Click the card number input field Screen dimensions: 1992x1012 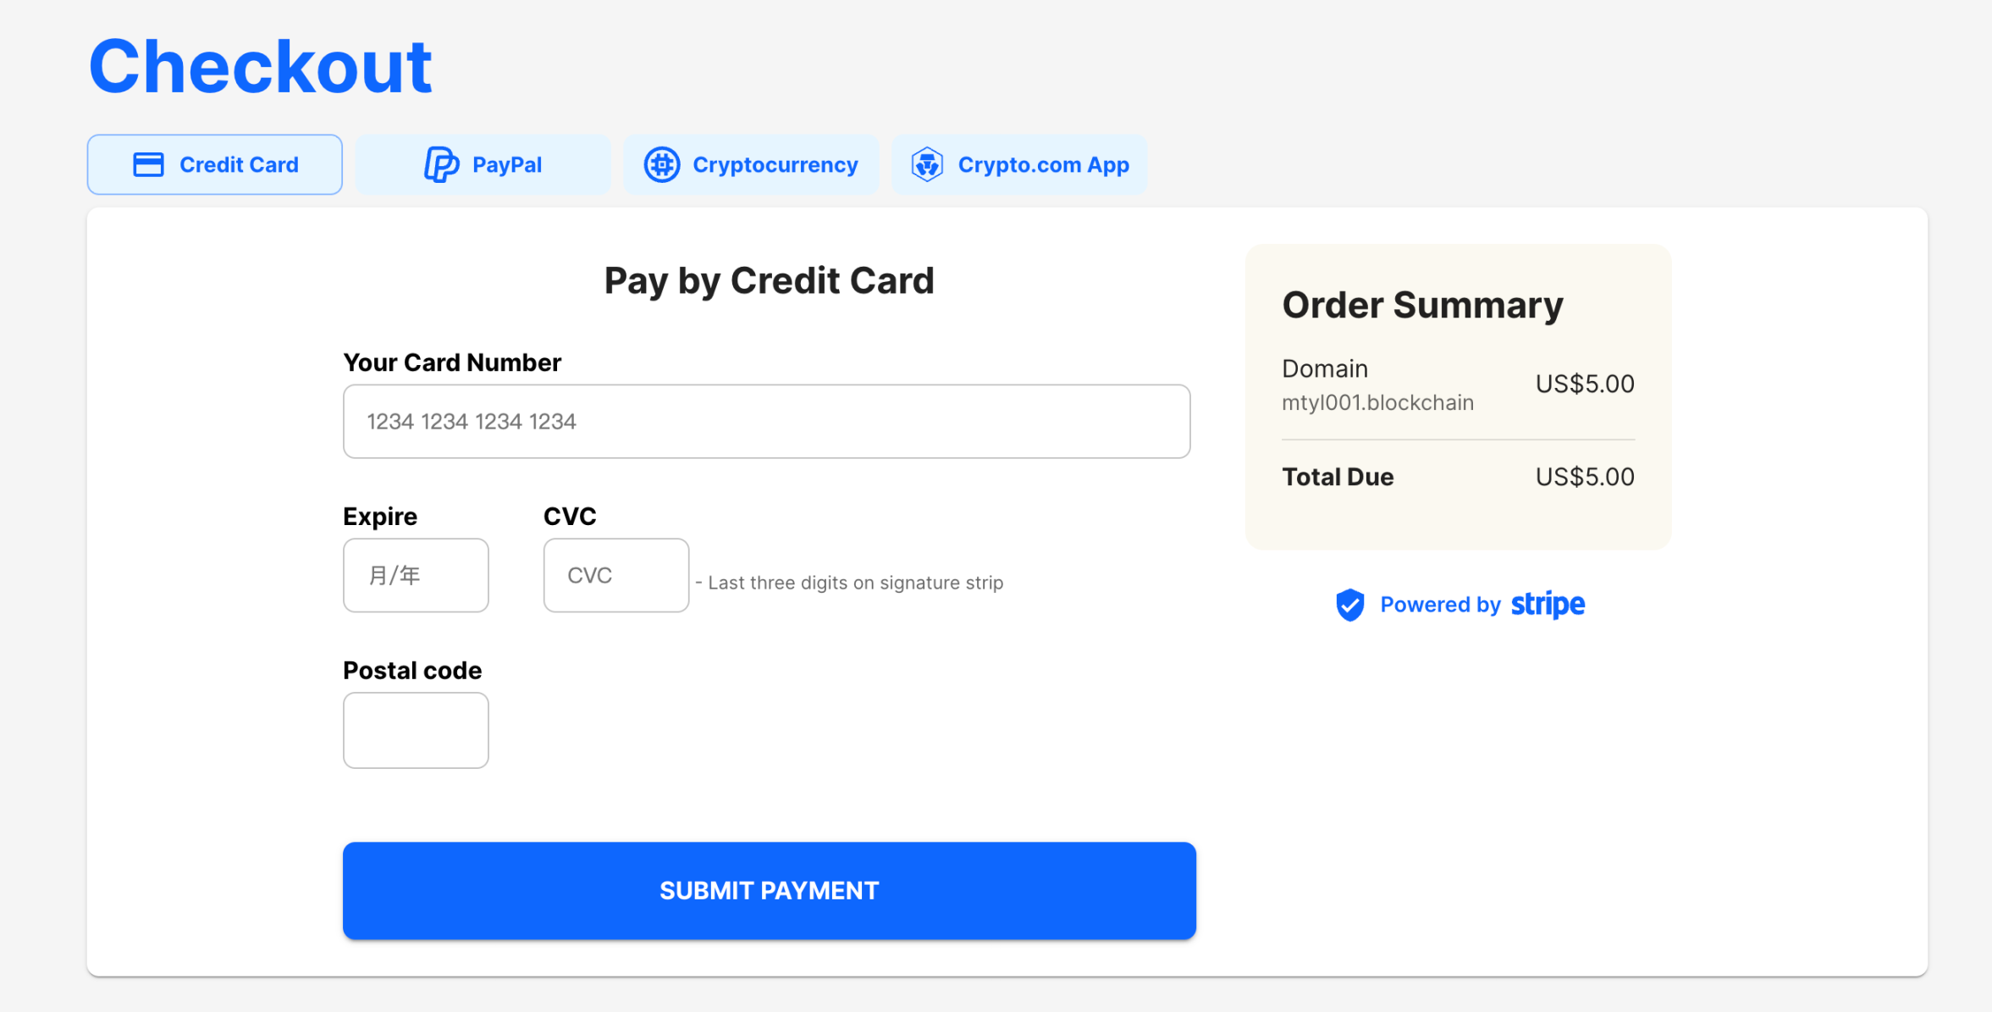[x=768, y=421]
